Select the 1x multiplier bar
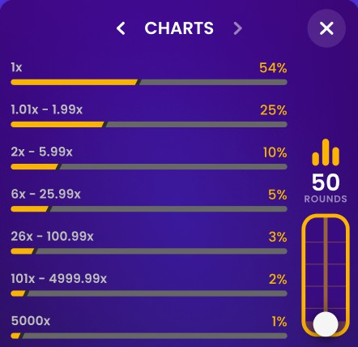This screenshot has height=347, width=358. (x=149, y=82)
